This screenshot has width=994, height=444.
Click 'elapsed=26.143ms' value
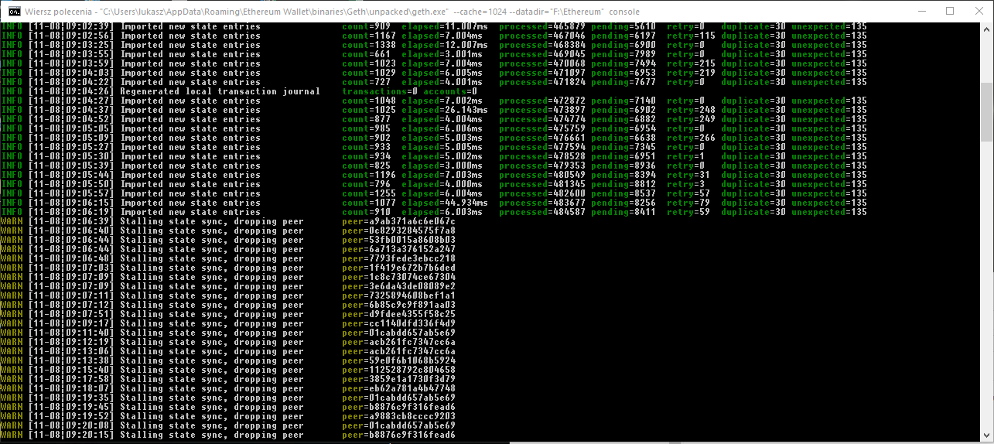(x=445, y=110)
